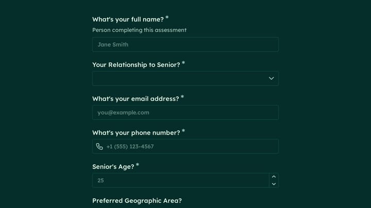Increase Senior's Age with up arrow
371x208 pixels.
tap(274, 177)
